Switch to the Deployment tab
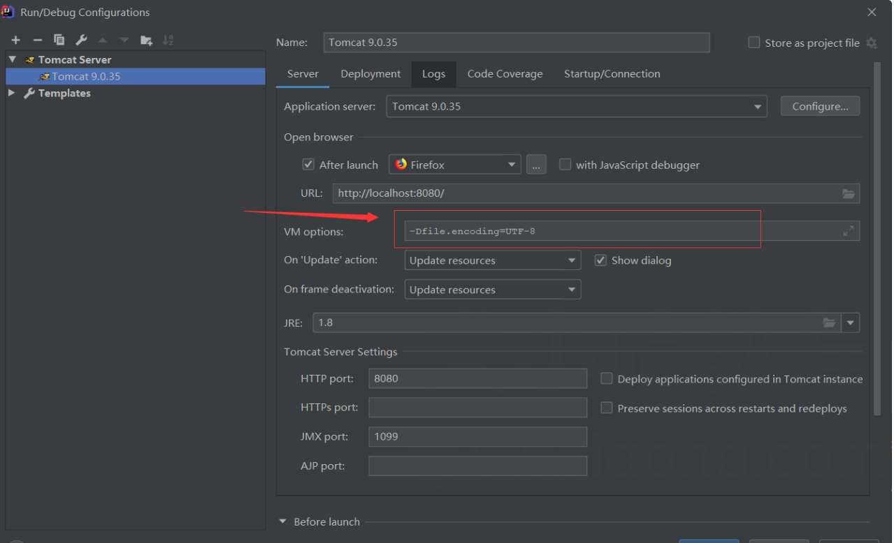 370,74
